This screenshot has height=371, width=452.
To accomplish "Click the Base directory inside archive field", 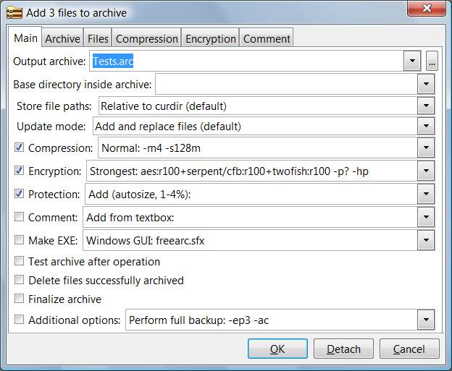I will pyautogui.click(x=286, y=85).
